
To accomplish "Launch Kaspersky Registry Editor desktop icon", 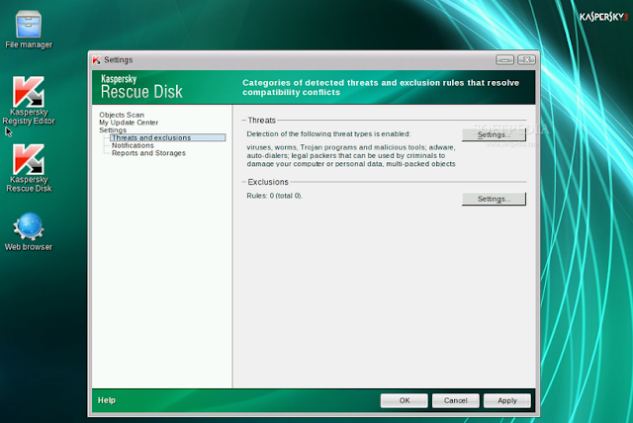I will tap(29, 101).
